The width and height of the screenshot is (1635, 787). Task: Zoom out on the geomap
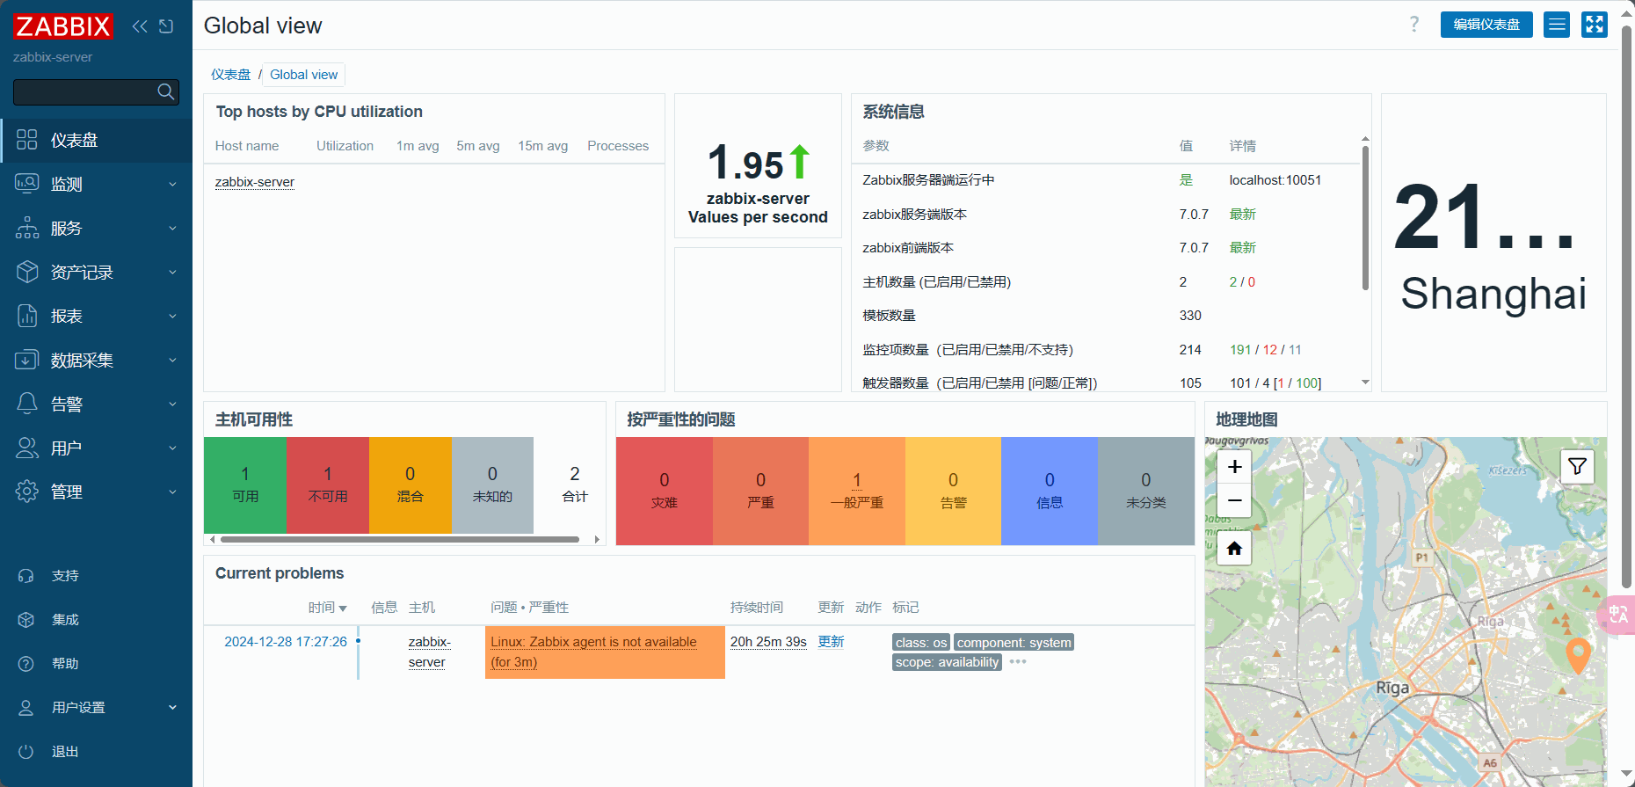pyautogui.click(x=1234, y=499)
